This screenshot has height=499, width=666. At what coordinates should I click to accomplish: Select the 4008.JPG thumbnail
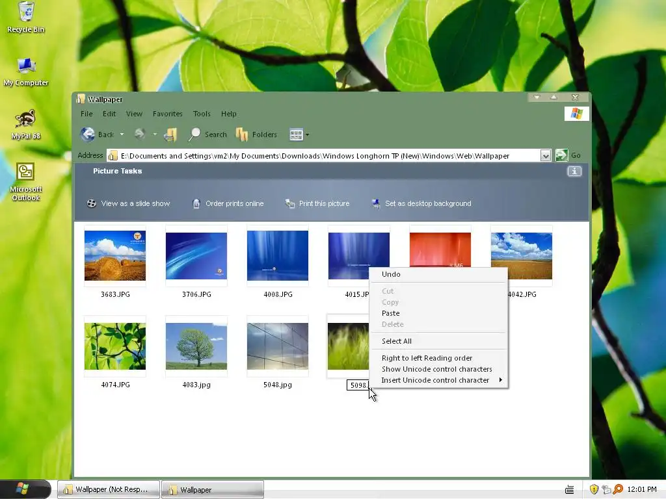pyautogui.click(x=278, y=255)
